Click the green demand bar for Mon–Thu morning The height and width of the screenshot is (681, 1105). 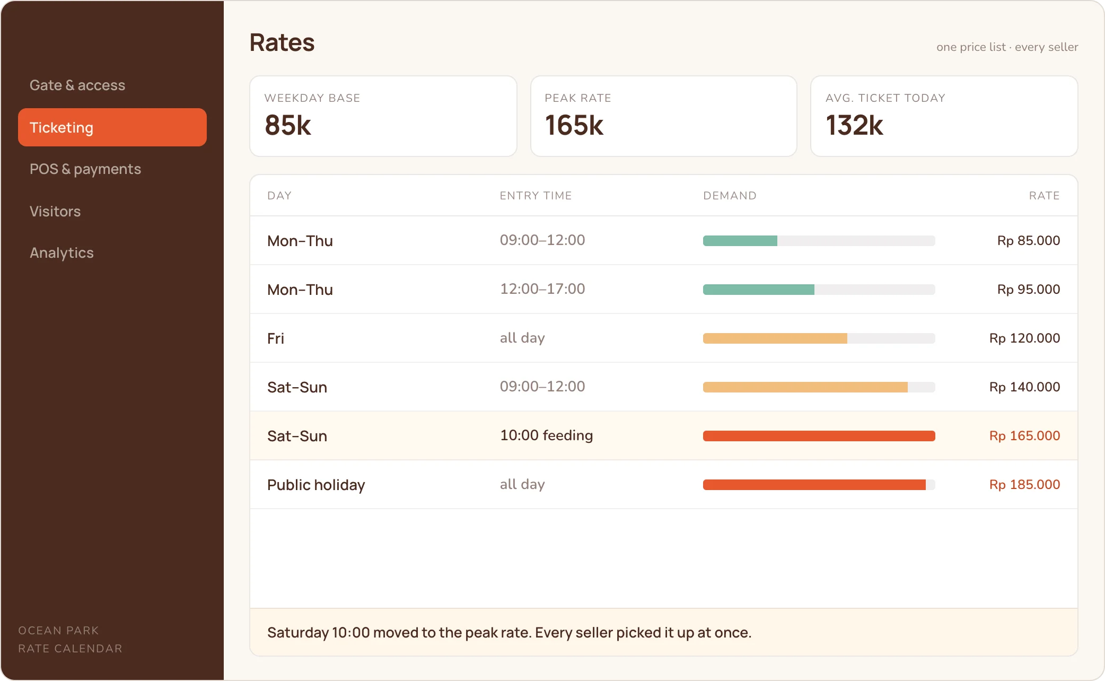740,241
